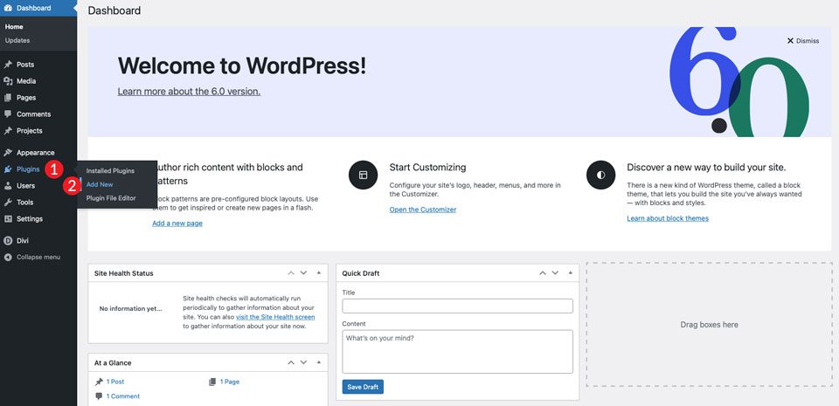Screen dimensions: 839x406
Task: Click 'No information yet...' text
Action: (x=130, y=309)
